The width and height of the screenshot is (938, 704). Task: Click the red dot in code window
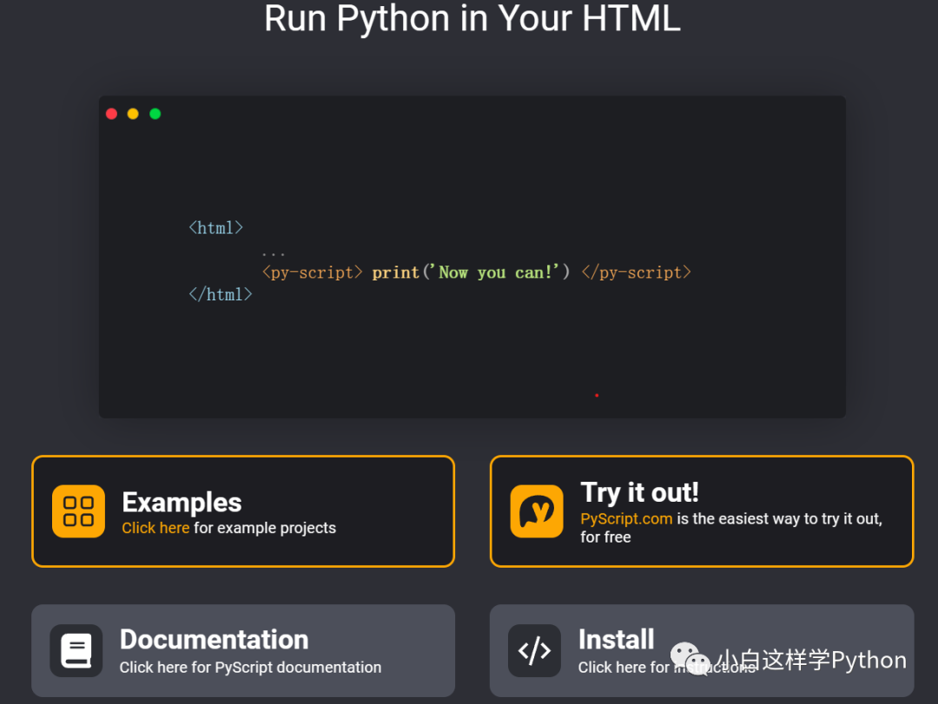click(111, 114)
